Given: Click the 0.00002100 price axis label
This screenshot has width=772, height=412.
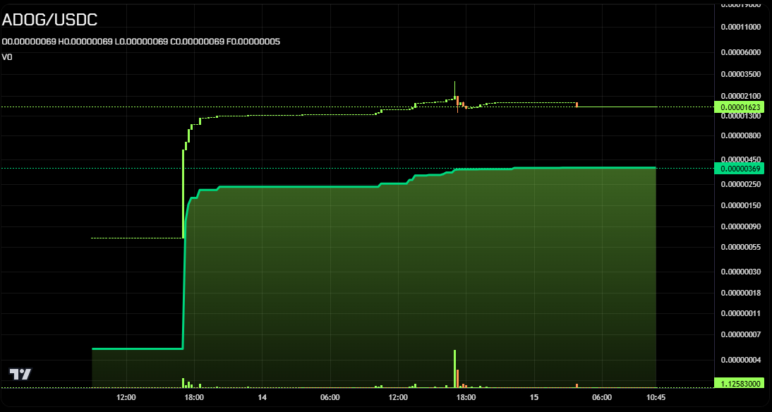Looking at the screenshot, I should 740,95.
